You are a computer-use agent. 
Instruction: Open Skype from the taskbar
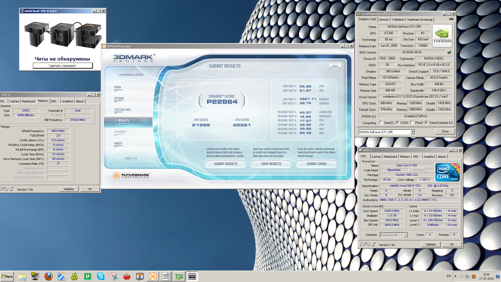tap(101, 277)
